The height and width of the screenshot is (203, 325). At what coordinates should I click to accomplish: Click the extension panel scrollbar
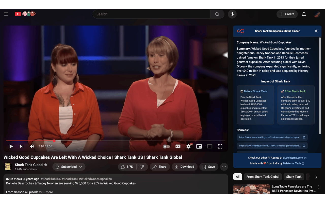point(320,86)
